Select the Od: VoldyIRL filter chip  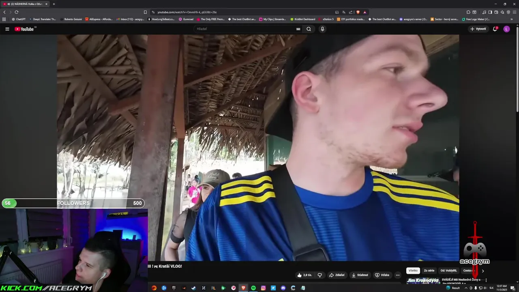click(448, 271)
